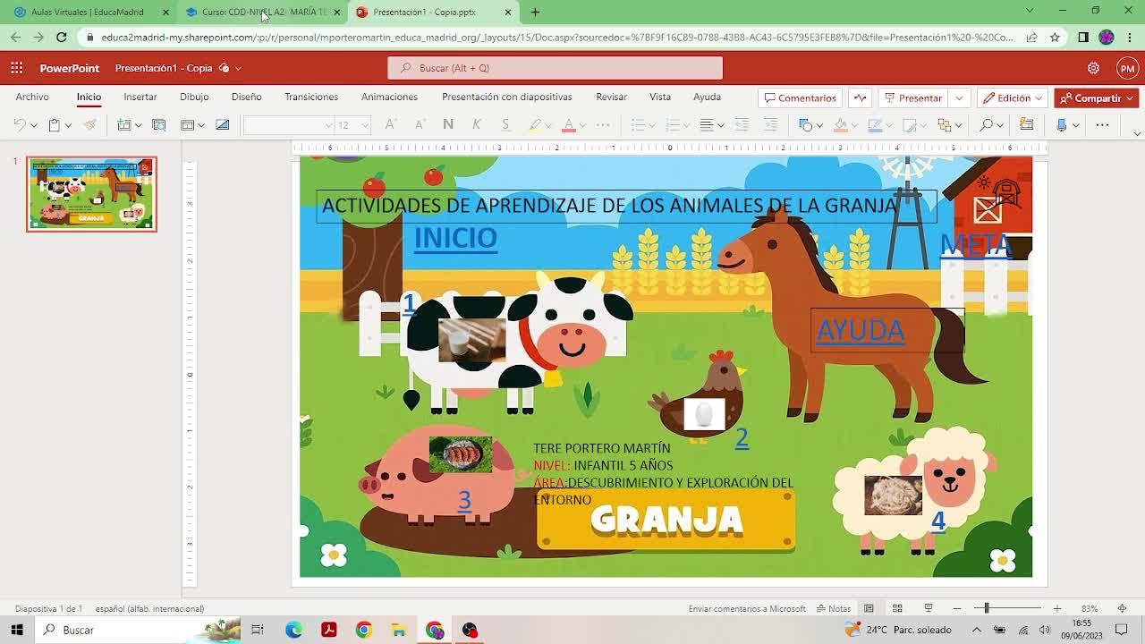The width and height of the screenshot is (1145, 644).
Task: Switch to the Dibujo tab
Action: (x=194, y=97)
